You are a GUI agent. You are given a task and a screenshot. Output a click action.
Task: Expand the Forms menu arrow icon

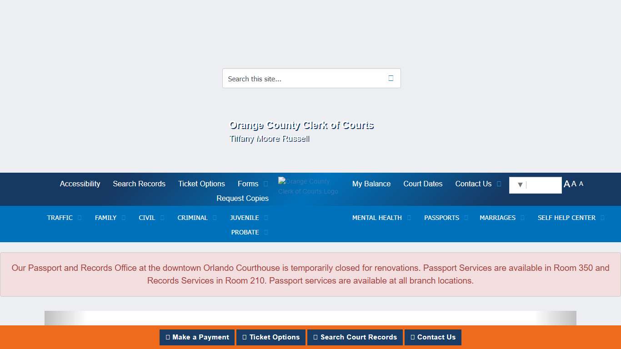coord(266,184)
